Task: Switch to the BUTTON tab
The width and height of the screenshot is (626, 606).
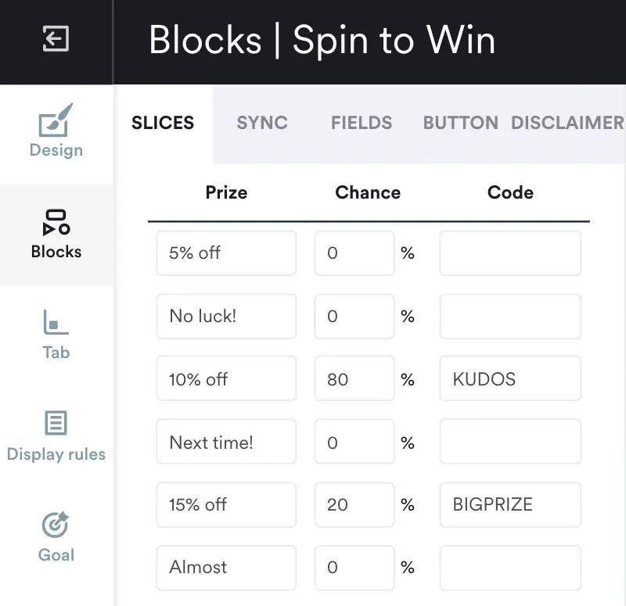Action: [x=460, y=123]
